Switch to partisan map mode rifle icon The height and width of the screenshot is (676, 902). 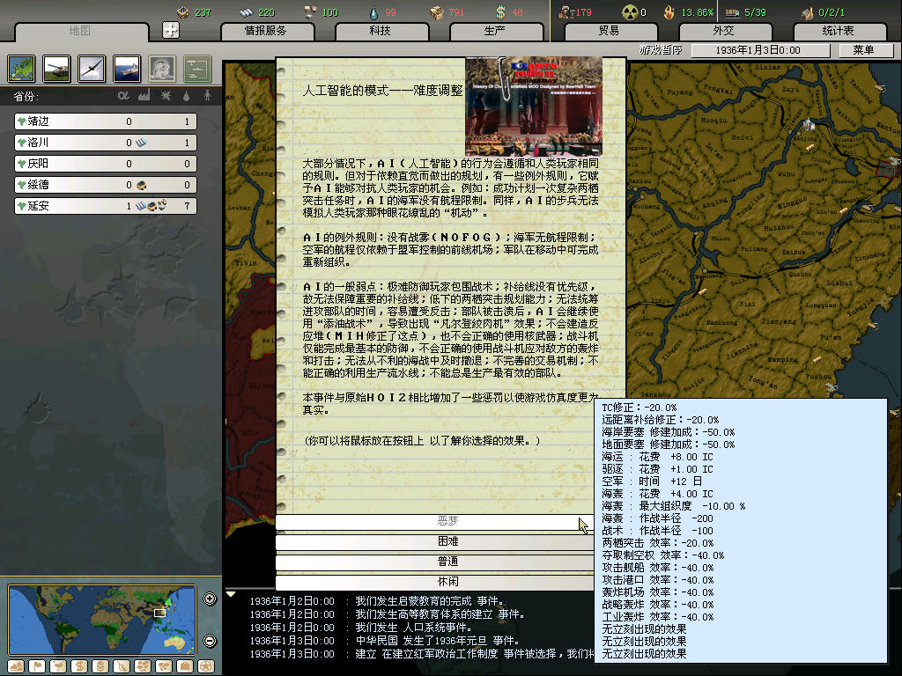tap(122, 666)
